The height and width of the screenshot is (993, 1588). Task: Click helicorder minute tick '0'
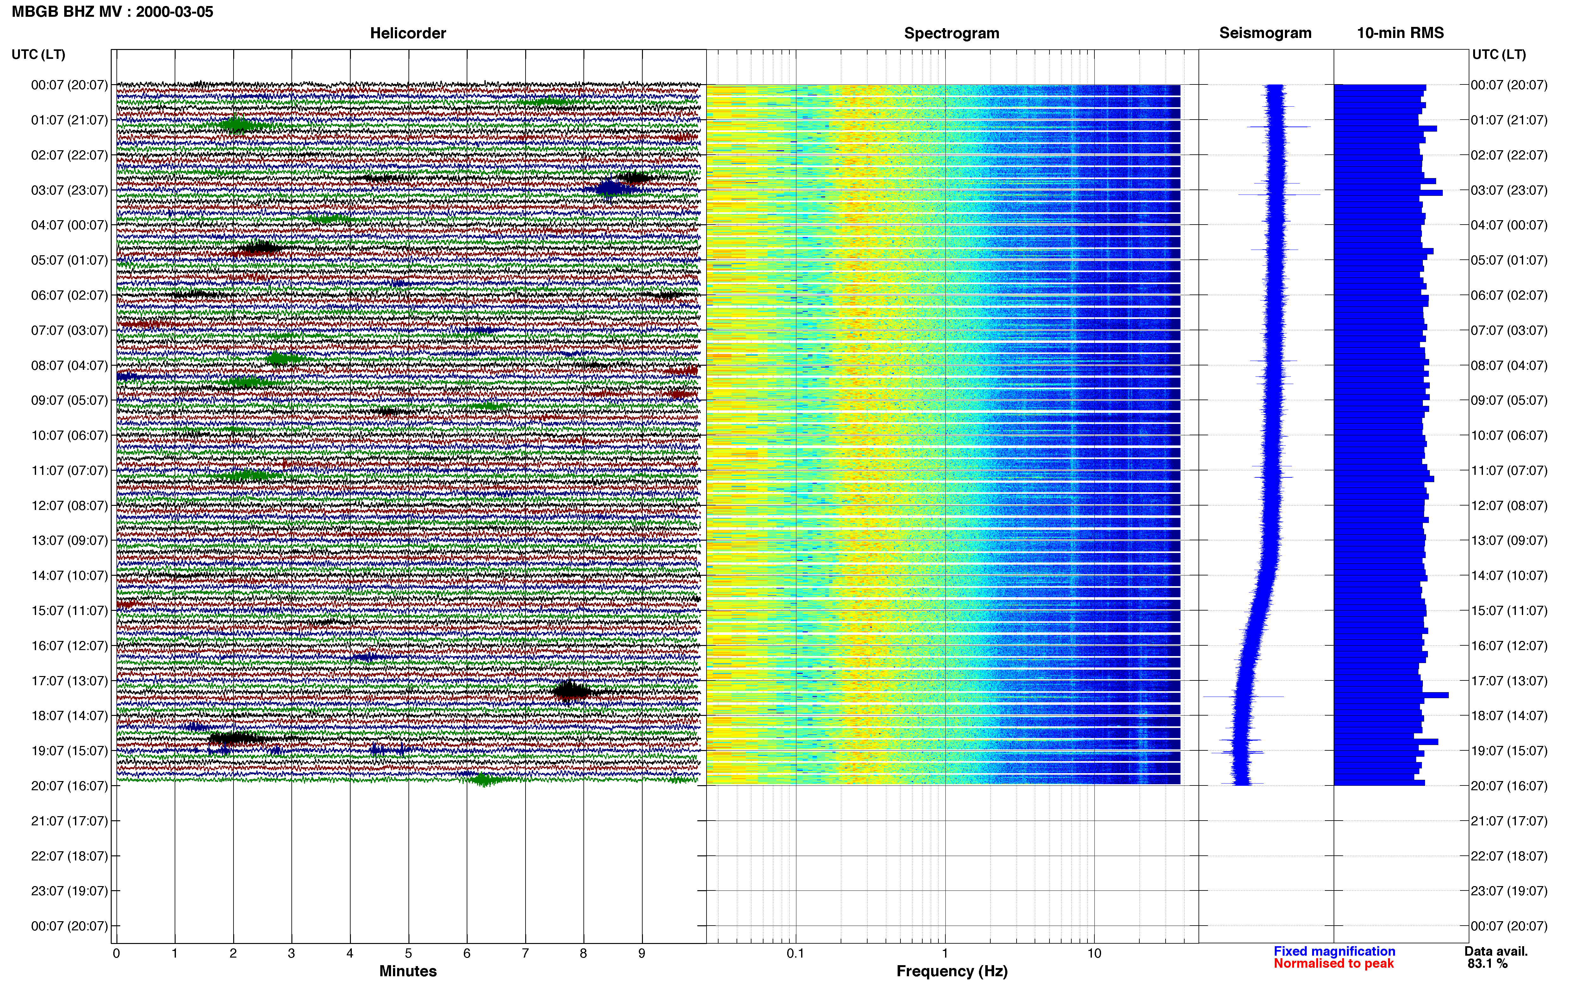(116, 953)
